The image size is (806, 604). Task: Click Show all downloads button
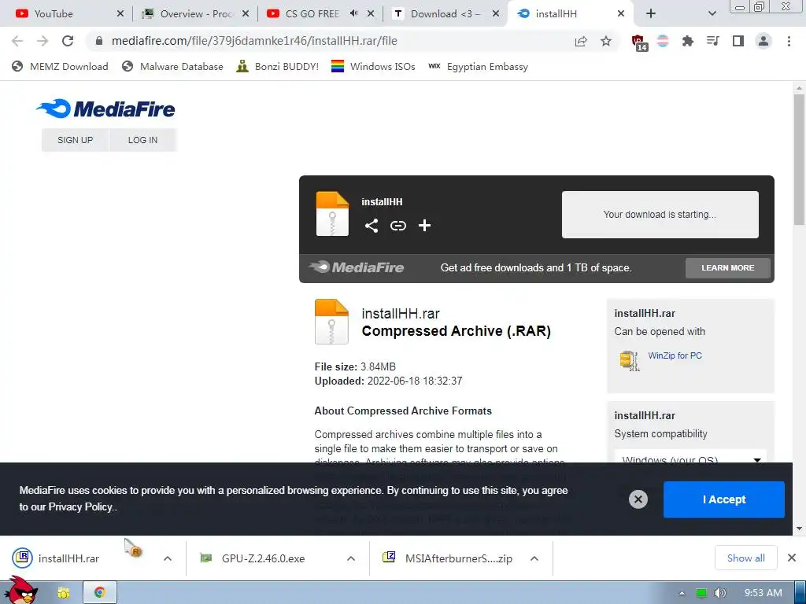[745, 558]
